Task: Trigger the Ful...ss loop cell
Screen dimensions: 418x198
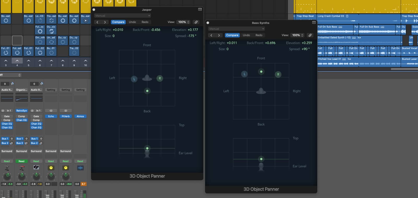Action: 40,30
